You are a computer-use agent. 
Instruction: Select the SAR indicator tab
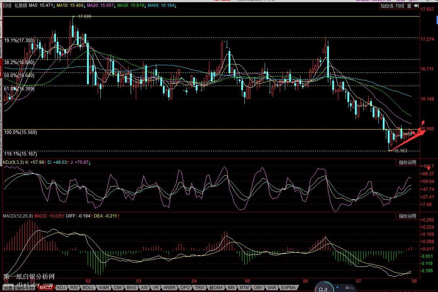[272, 288]
